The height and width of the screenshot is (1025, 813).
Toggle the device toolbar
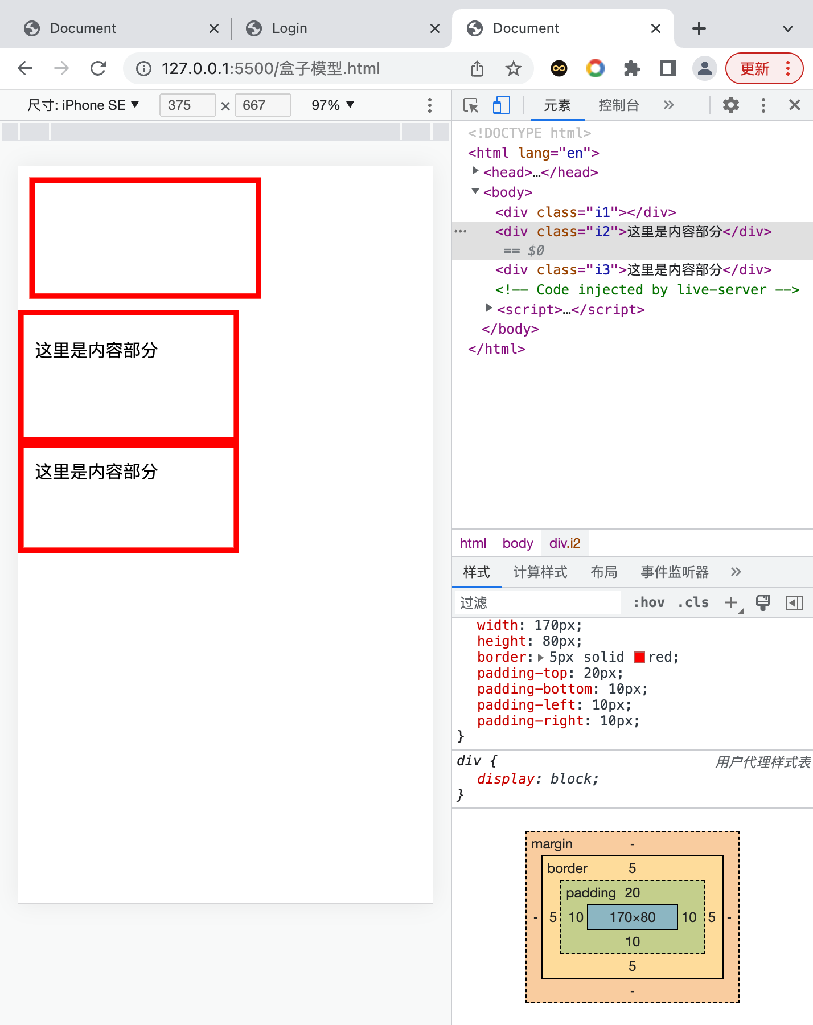tap(501, 105)
